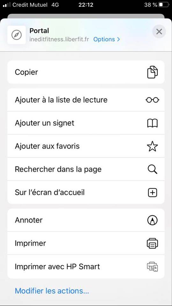This screenshot has width=172, height=306.
Task: Tap the printer icon next to Imprimer
Action: pos(152,243)
